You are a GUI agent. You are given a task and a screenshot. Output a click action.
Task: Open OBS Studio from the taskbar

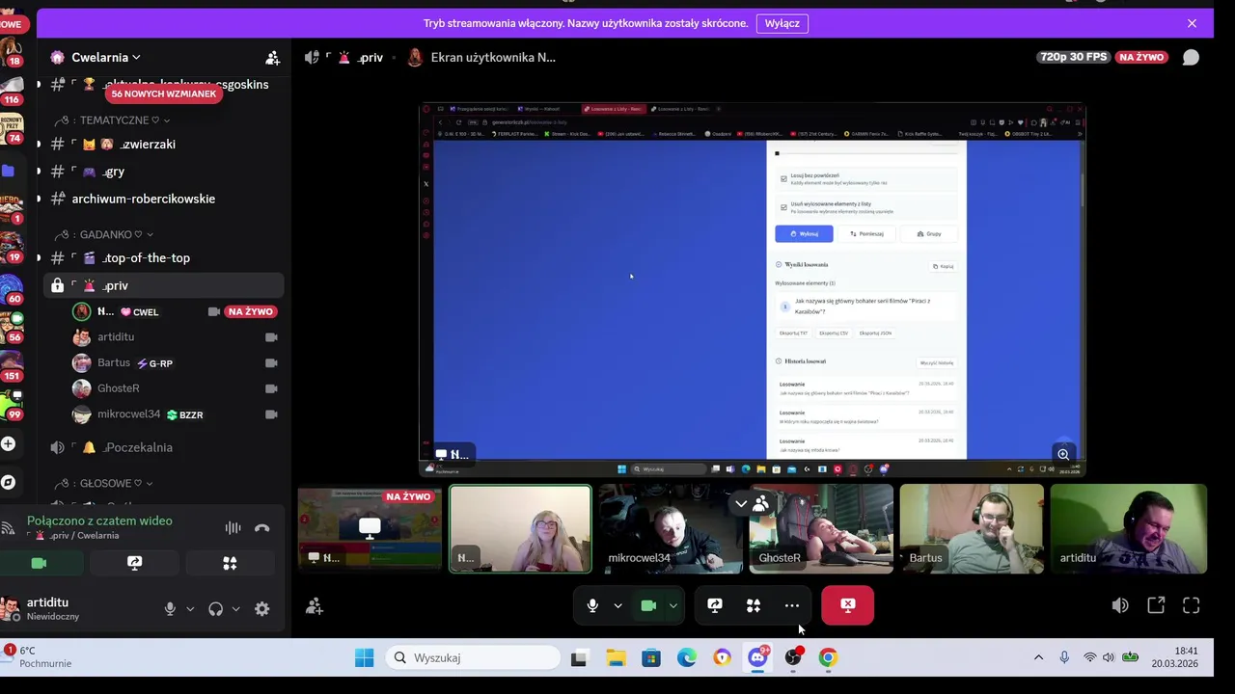coord(793,657)
